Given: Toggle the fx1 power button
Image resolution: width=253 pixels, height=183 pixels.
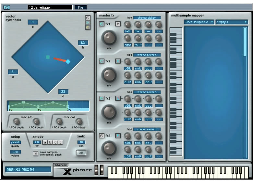Looking at the screenshot, I should pyautogui.click(x=102, y=24).
